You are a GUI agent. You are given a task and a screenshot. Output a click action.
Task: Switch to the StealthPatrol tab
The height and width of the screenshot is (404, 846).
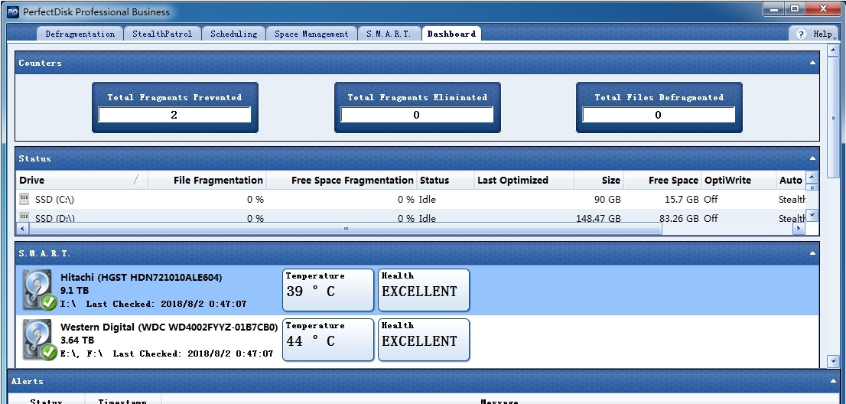(162, 34)
